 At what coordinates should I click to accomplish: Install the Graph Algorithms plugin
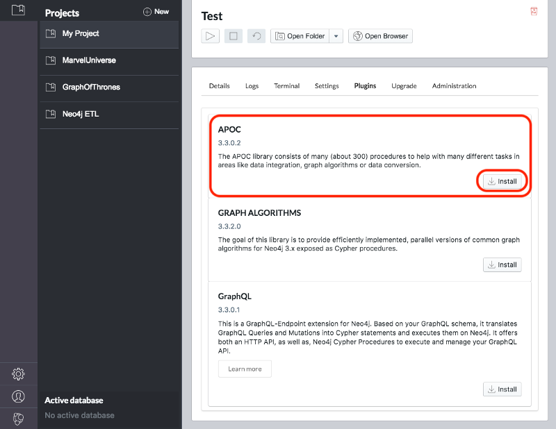[x=502, y=264]
